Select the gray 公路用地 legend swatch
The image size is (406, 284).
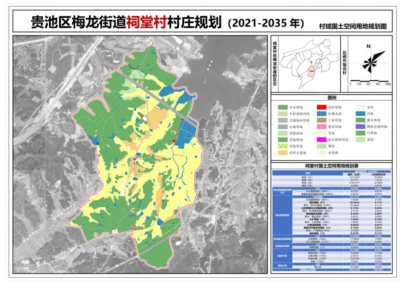pyautogui.click(x=283, y=127)
